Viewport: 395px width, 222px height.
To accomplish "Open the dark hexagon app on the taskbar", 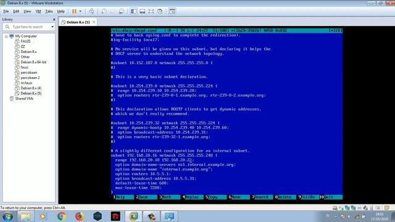I will coord(98,216).
